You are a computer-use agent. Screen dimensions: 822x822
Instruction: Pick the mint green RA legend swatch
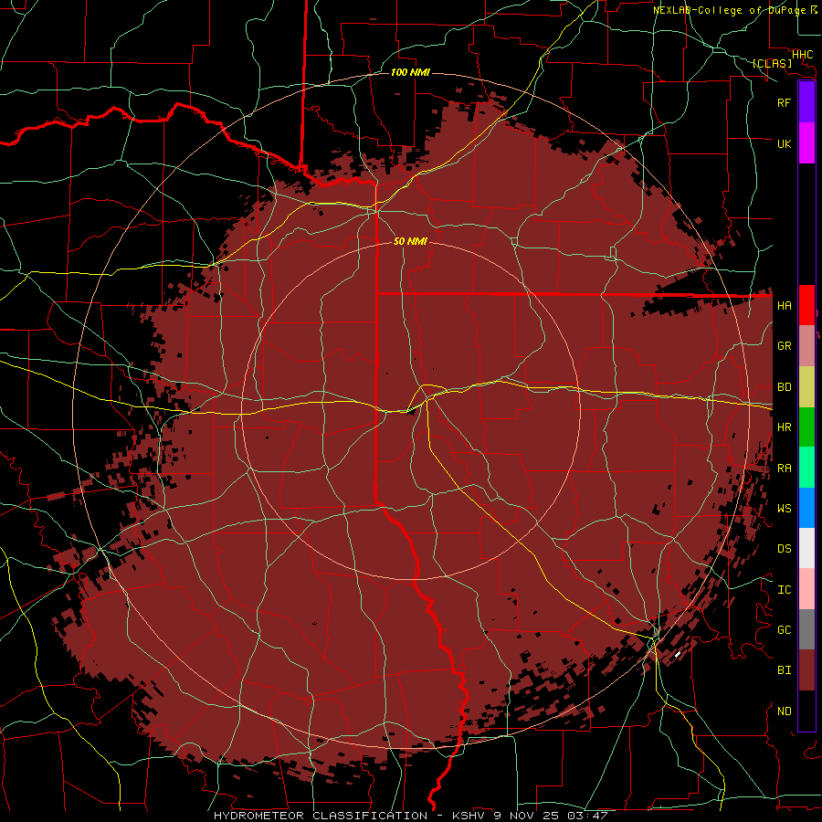click(x=806, y=468)
